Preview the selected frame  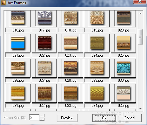pos(67,118)
